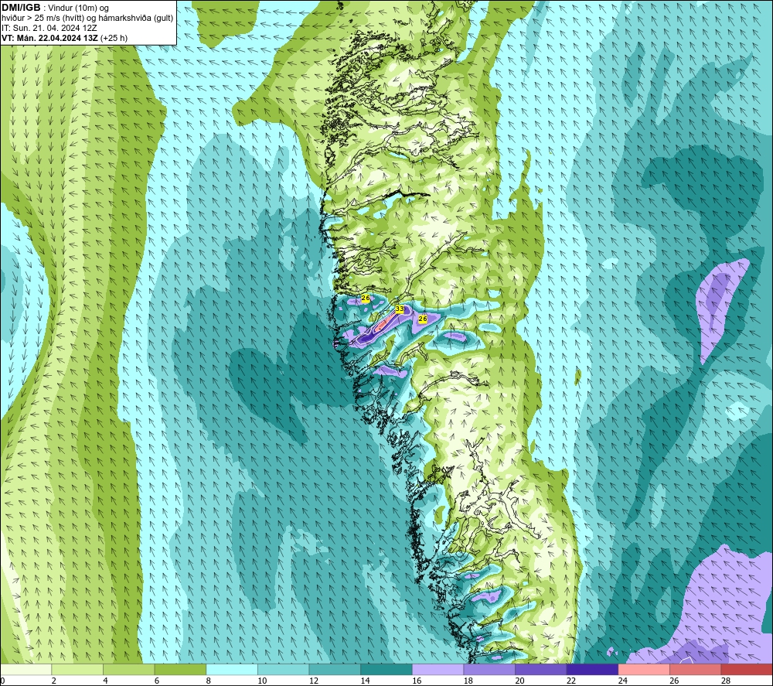The width and height of the screenshot is (773, 686).
Task: Click the legend scale number 8
Action: coord(207,681)
